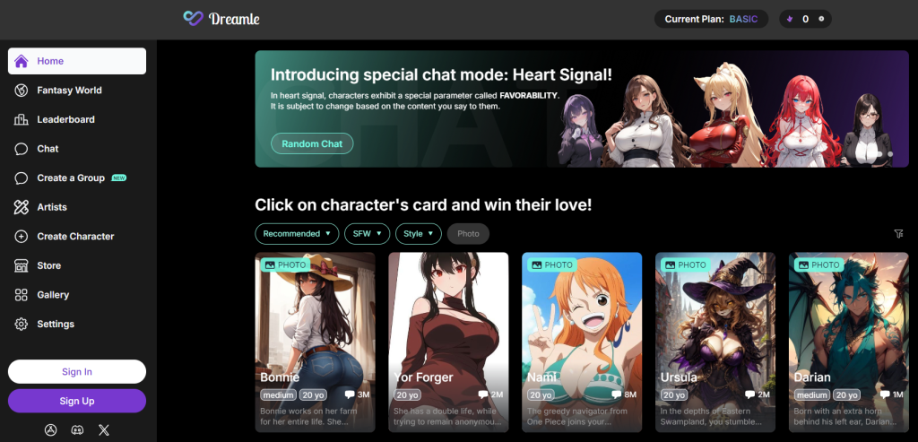Click the filter icon above character cards
This screenshot has height=442, width=918.
tap(898, 234)
